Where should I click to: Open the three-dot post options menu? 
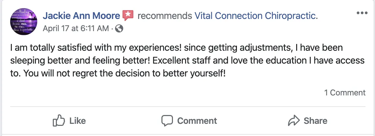(x=362, y=13)
